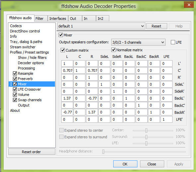Click the SideL to SideL' matrix field
Image resolution: width=196 pixels, height=172 pixels.
tap(104, 84)
